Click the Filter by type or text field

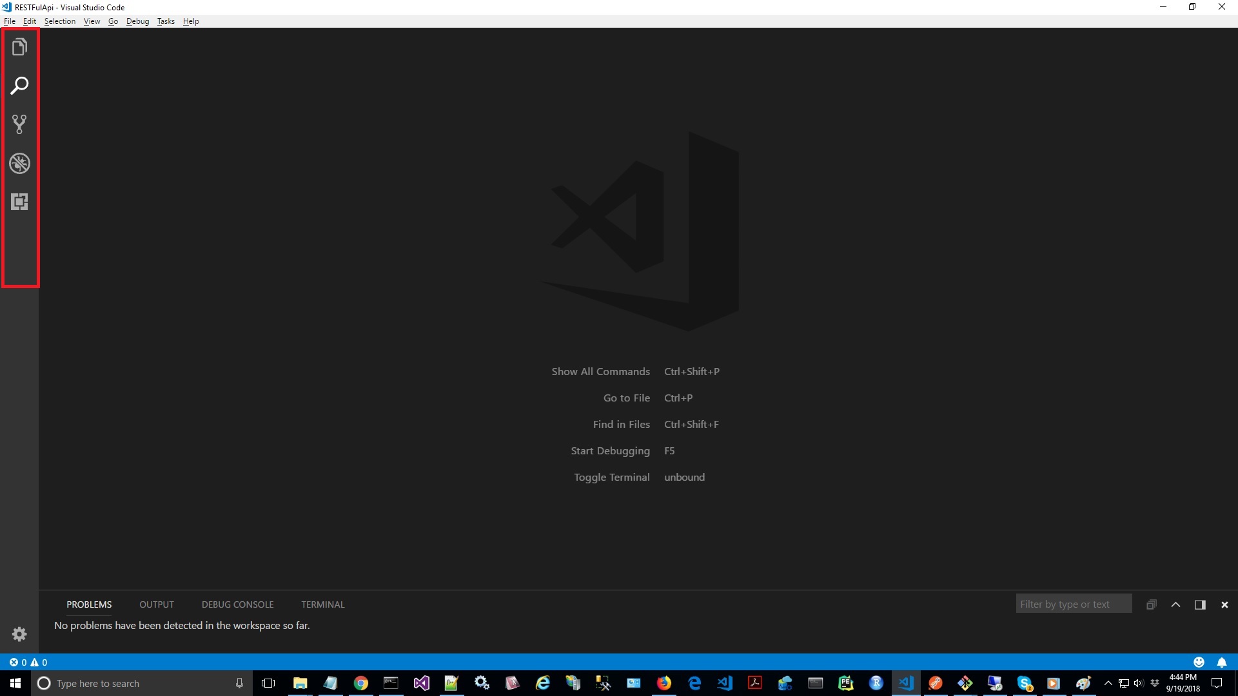coord(1073,604)
